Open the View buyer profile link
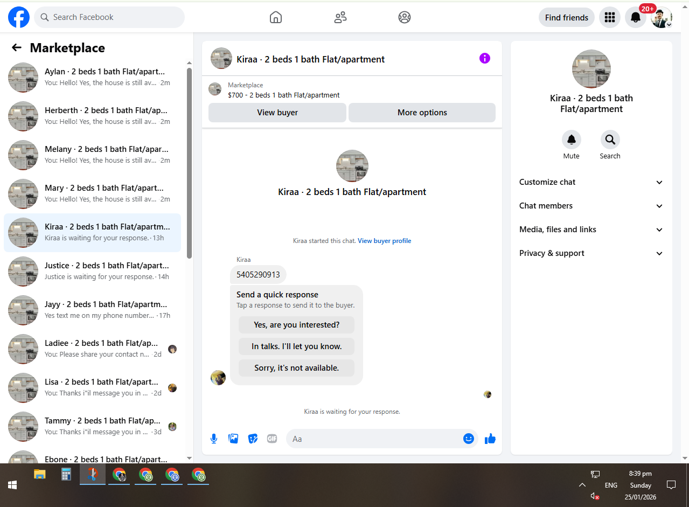 (385, 241)
